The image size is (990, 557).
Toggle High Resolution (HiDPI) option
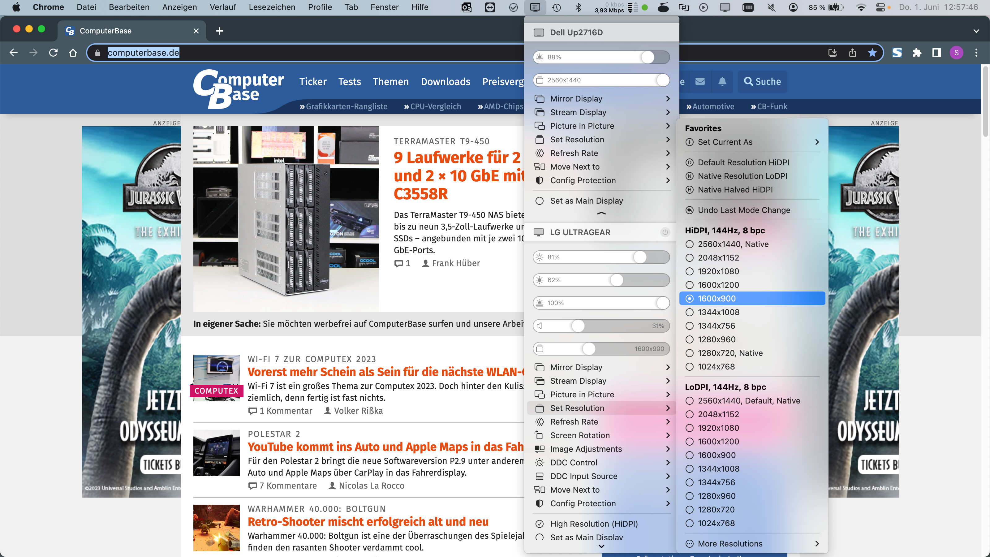(x=593, y=524)
